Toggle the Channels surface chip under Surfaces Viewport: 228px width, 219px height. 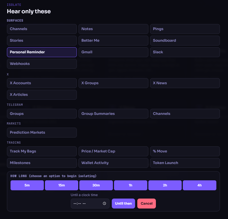click(42, 29)
